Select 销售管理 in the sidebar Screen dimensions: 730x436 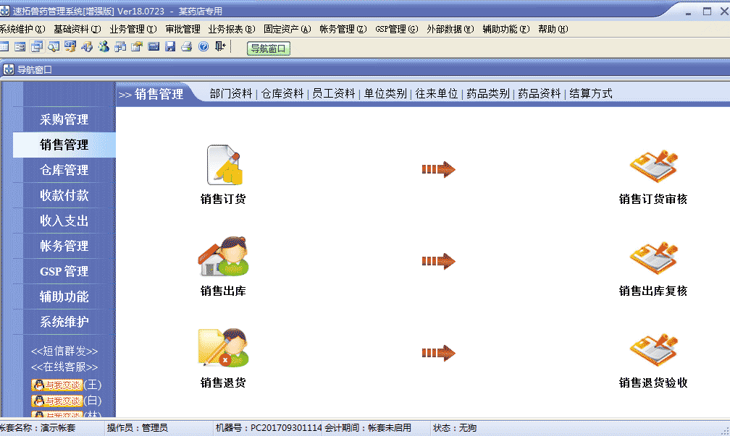click(x=64, y=145)
